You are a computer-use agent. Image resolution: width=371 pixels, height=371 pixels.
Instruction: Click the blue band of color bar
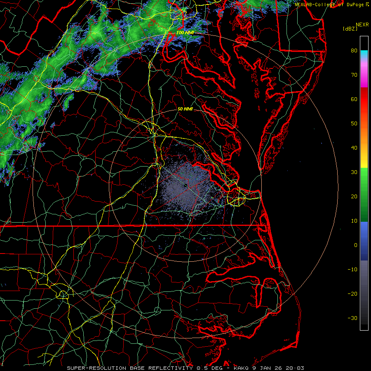[364, 241]
